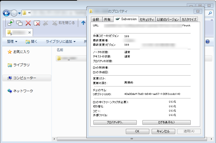Switch to 共有 tab

107,19
